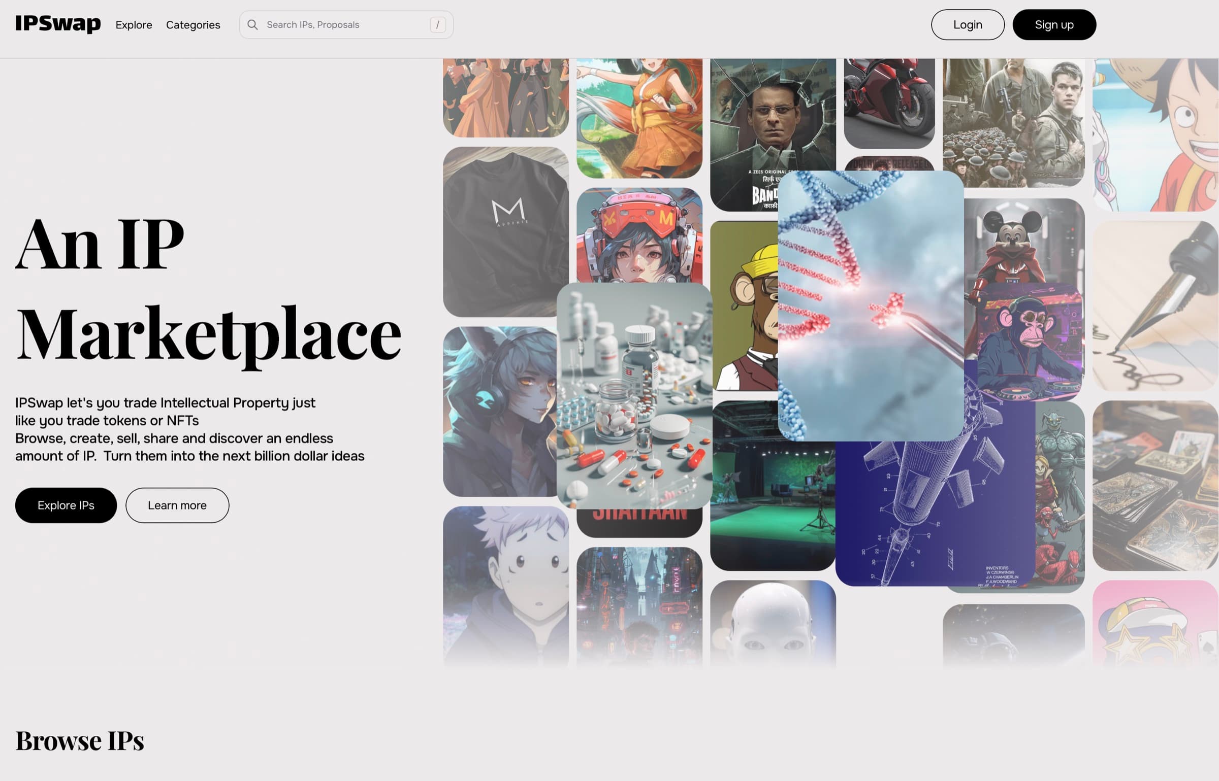
Task: Open the orange dress anime fox girl card
Action: (x=639, y=118)
